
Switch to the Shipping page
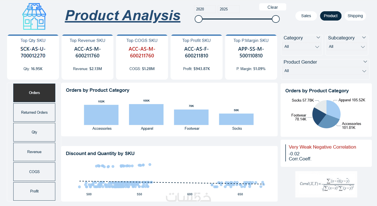click(x=355, y=16)
